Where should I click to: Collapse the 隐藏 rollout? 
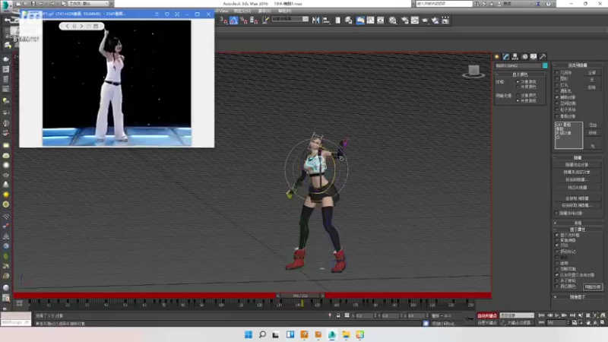578,157
